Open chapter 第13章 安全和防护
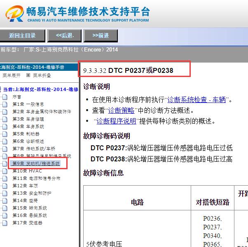This screenshot has width=248, height=247. [32, 193]
